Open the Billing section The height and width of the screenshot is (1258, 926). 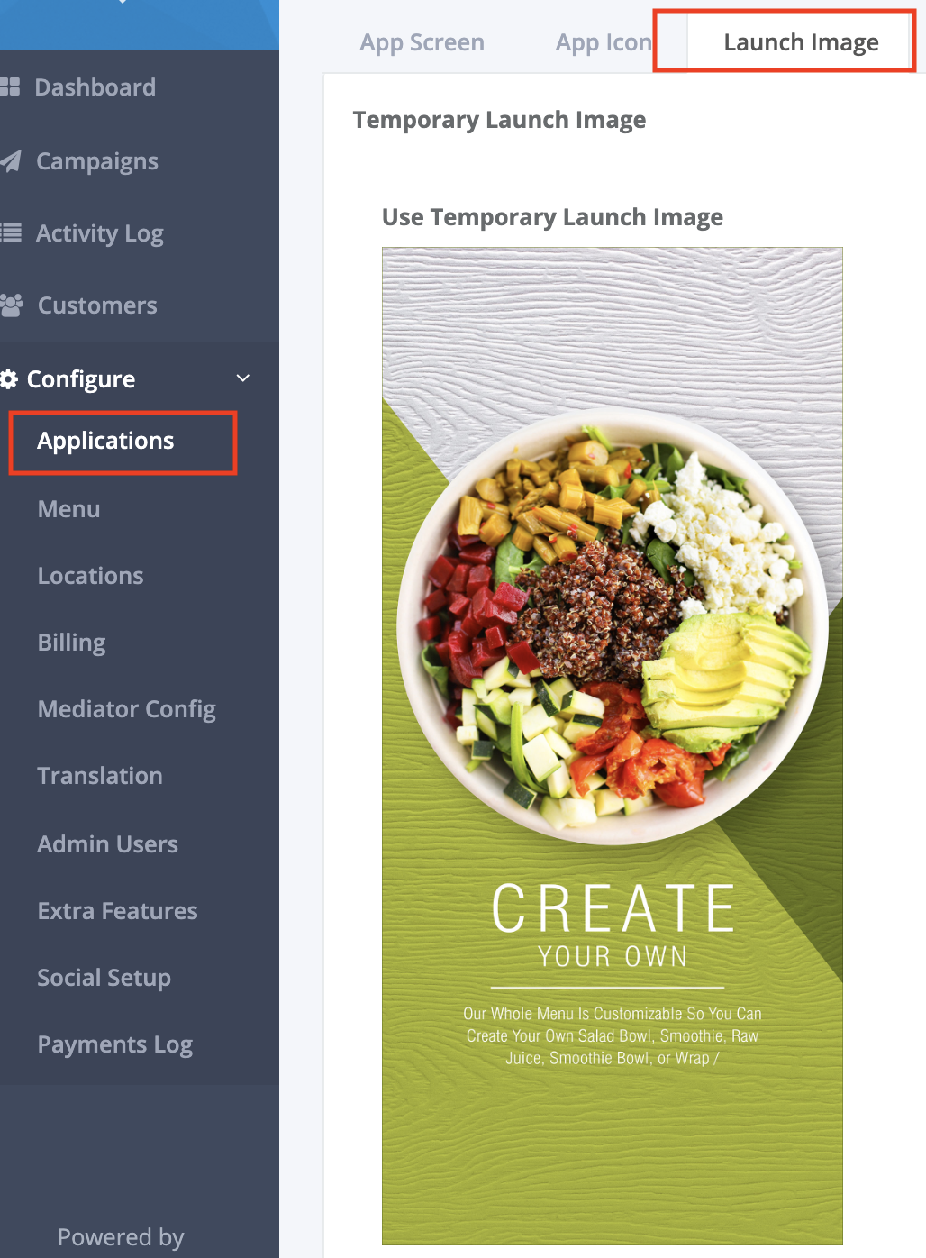(71, 643)
